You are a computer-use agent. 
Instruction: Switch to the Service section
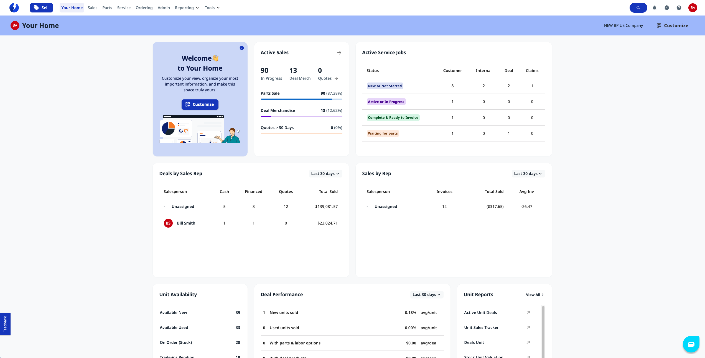(x=124, y=7)
